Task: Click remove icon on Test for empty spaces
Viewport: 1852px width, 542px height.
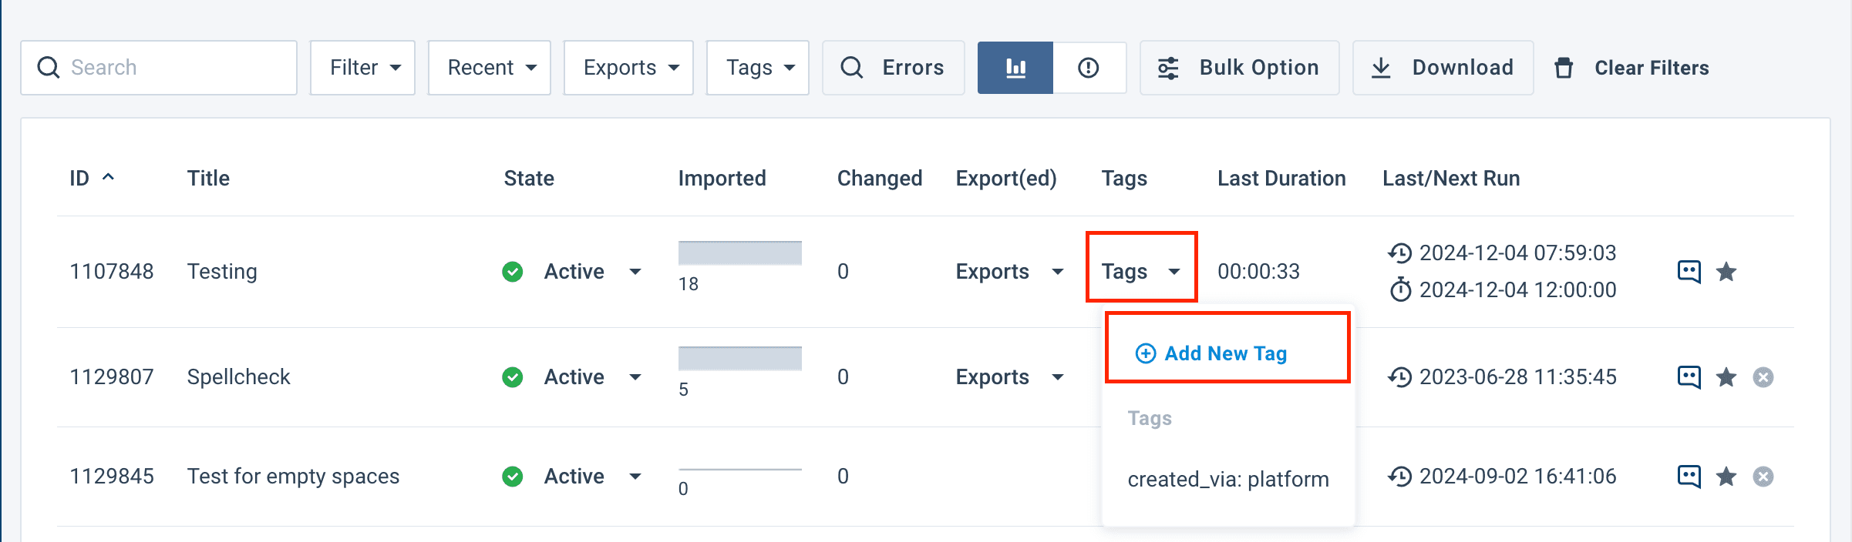Action: point(1763,477)
